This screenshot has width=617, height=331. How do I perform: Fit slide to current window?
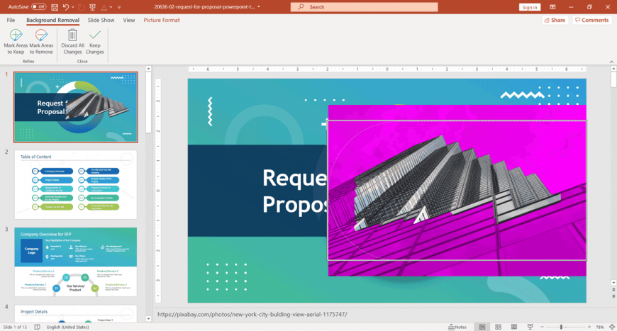pyautogui.click(x=611, y=327)
